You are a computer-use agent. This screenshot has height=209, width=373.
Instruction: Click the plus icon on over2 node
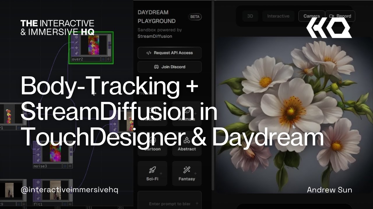(108, 59)
